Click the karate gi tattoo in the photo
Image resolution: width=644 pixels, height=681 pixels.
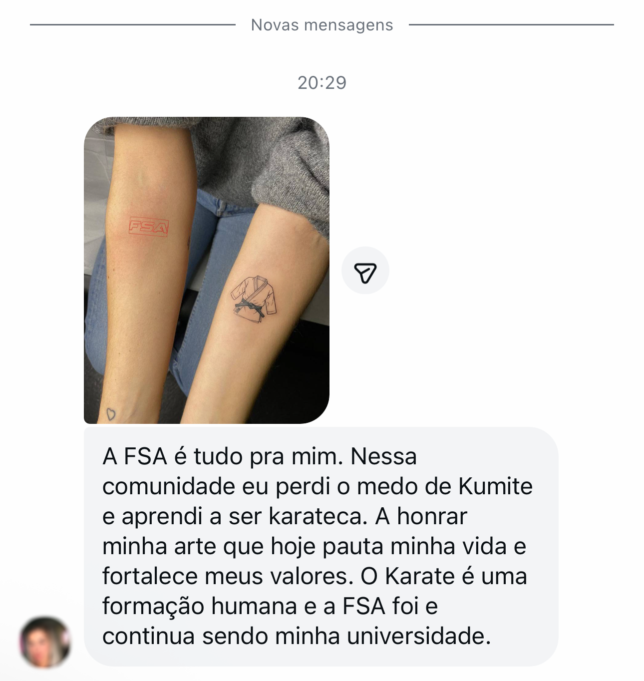pyautogui.click(x=254, y=298)
